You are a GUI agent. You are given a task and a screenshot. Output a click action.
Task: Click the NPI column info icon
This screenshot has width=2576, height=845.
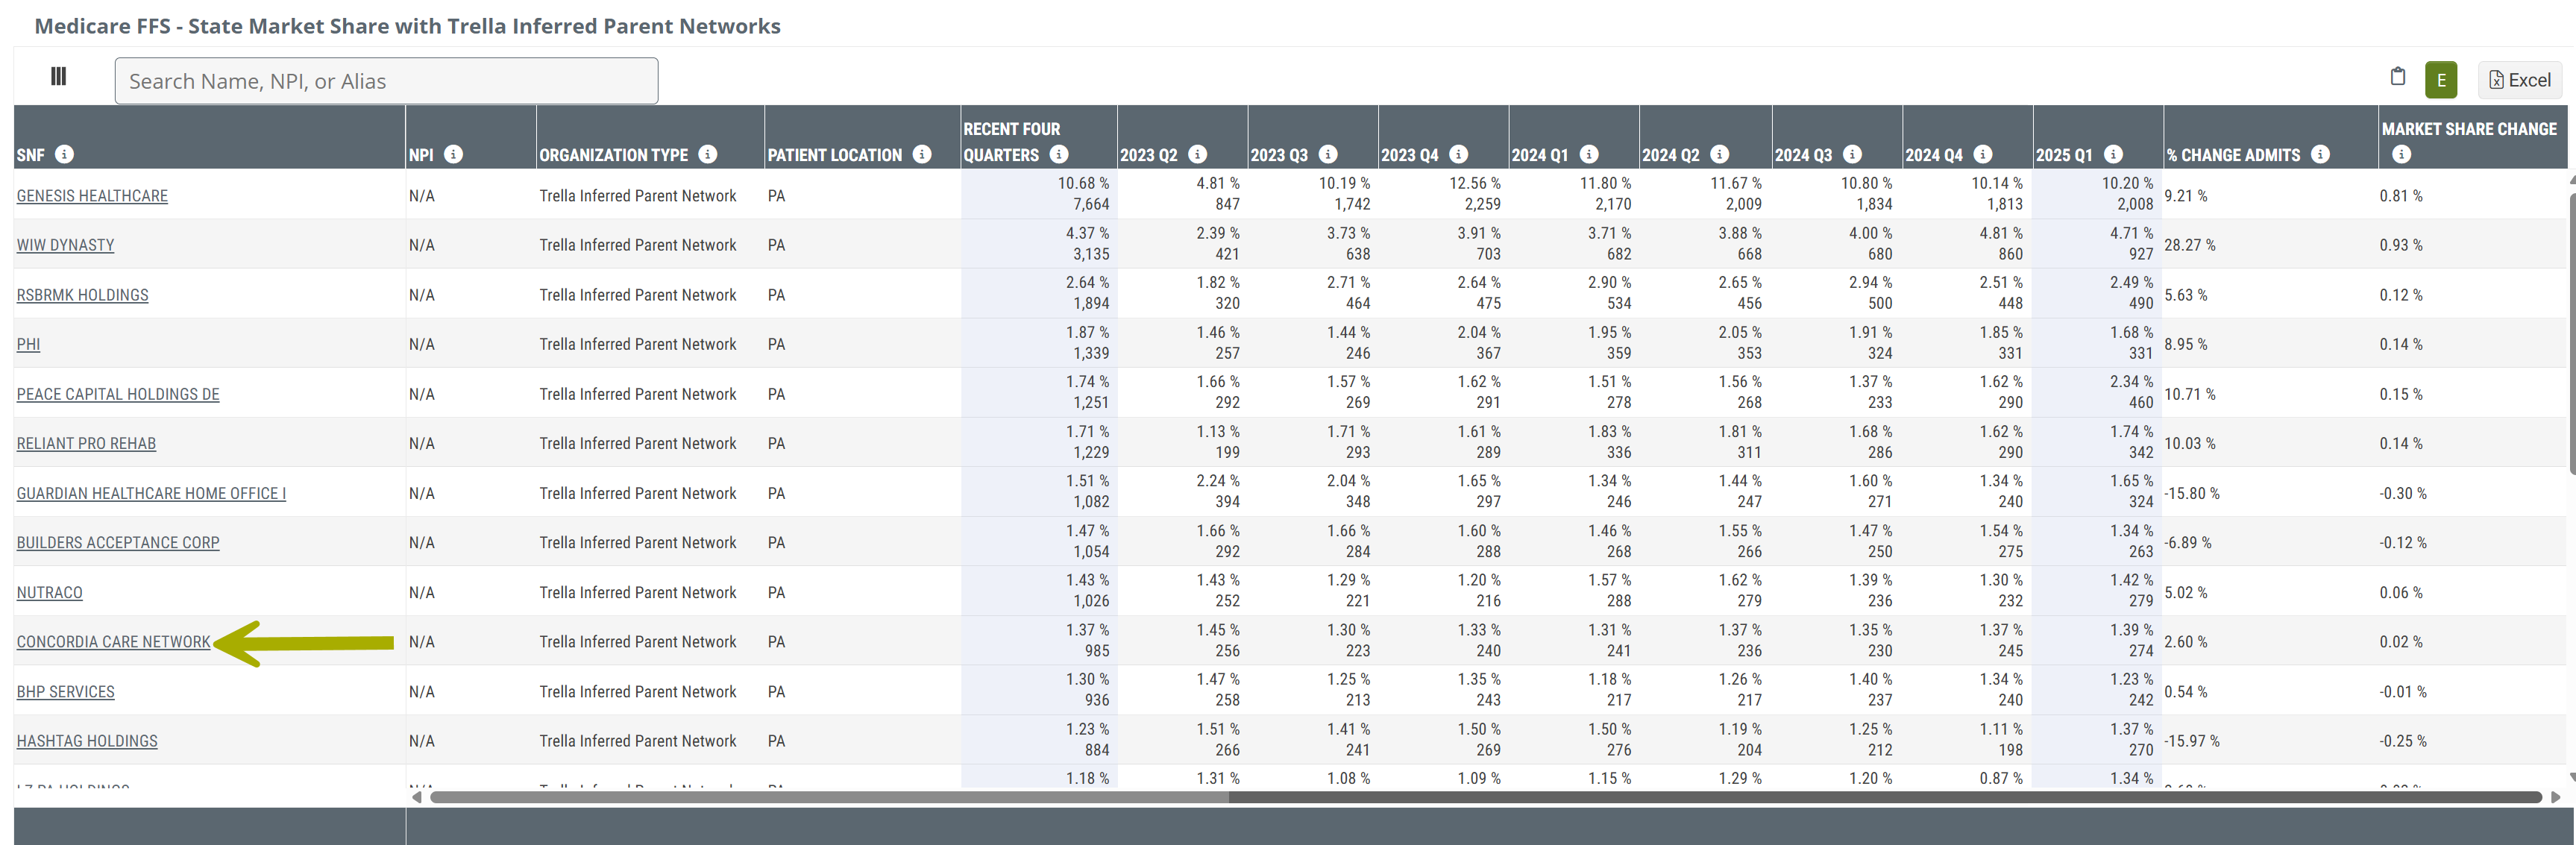point(453,154)
